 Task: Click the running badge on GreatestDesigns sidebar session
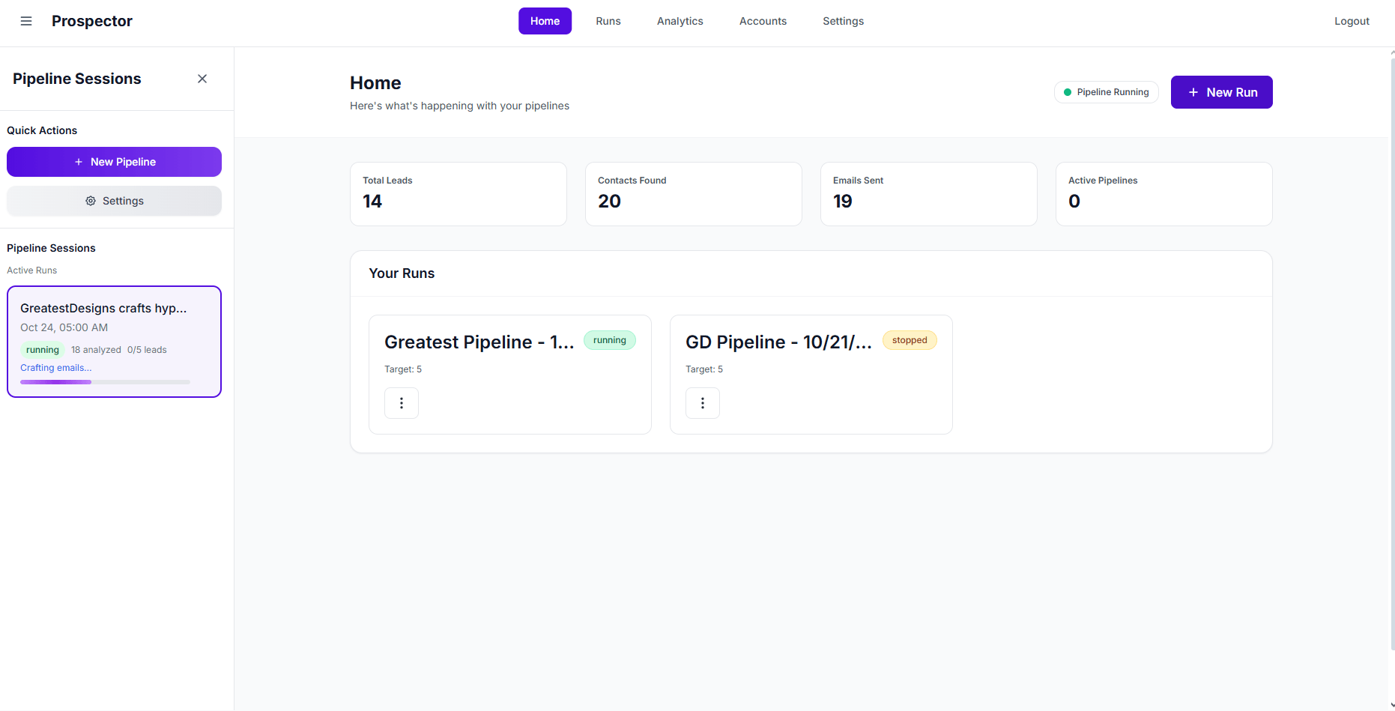coord(43,349)
